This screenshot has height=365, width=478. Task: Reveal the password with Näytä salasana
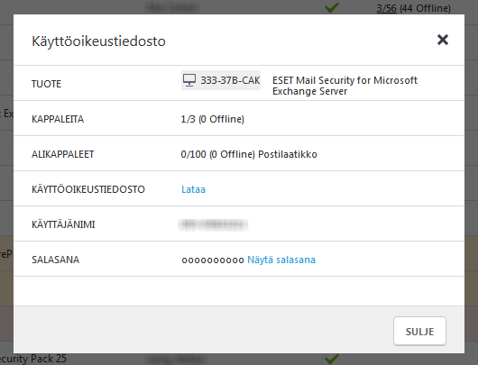click(x=281, y=260)
